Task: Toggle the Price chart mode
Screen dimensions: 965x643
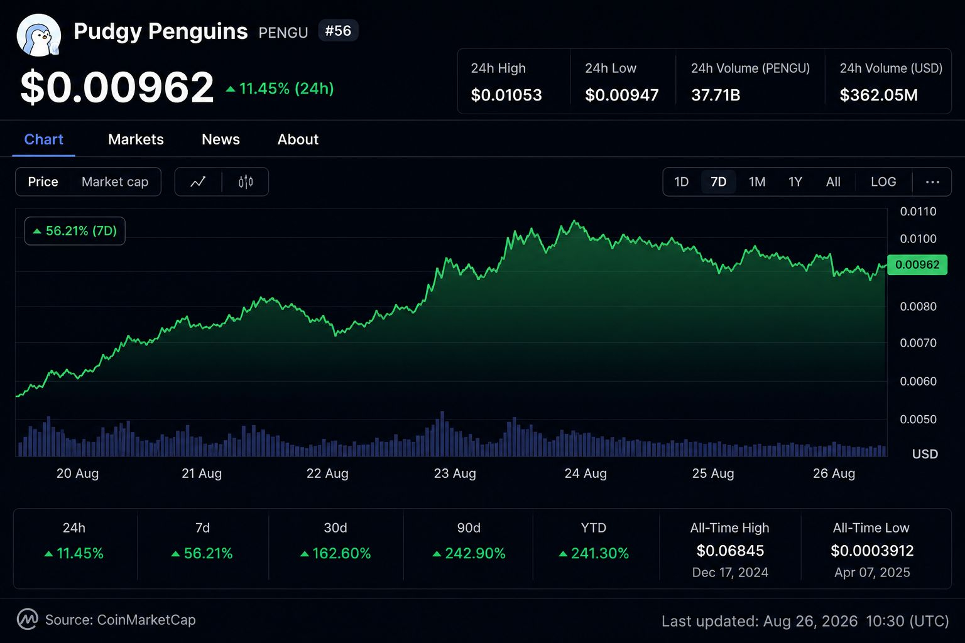Action: (x=43, y=182)
